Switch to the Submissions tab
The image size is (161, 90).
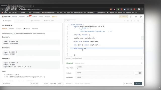pos(35,21)
